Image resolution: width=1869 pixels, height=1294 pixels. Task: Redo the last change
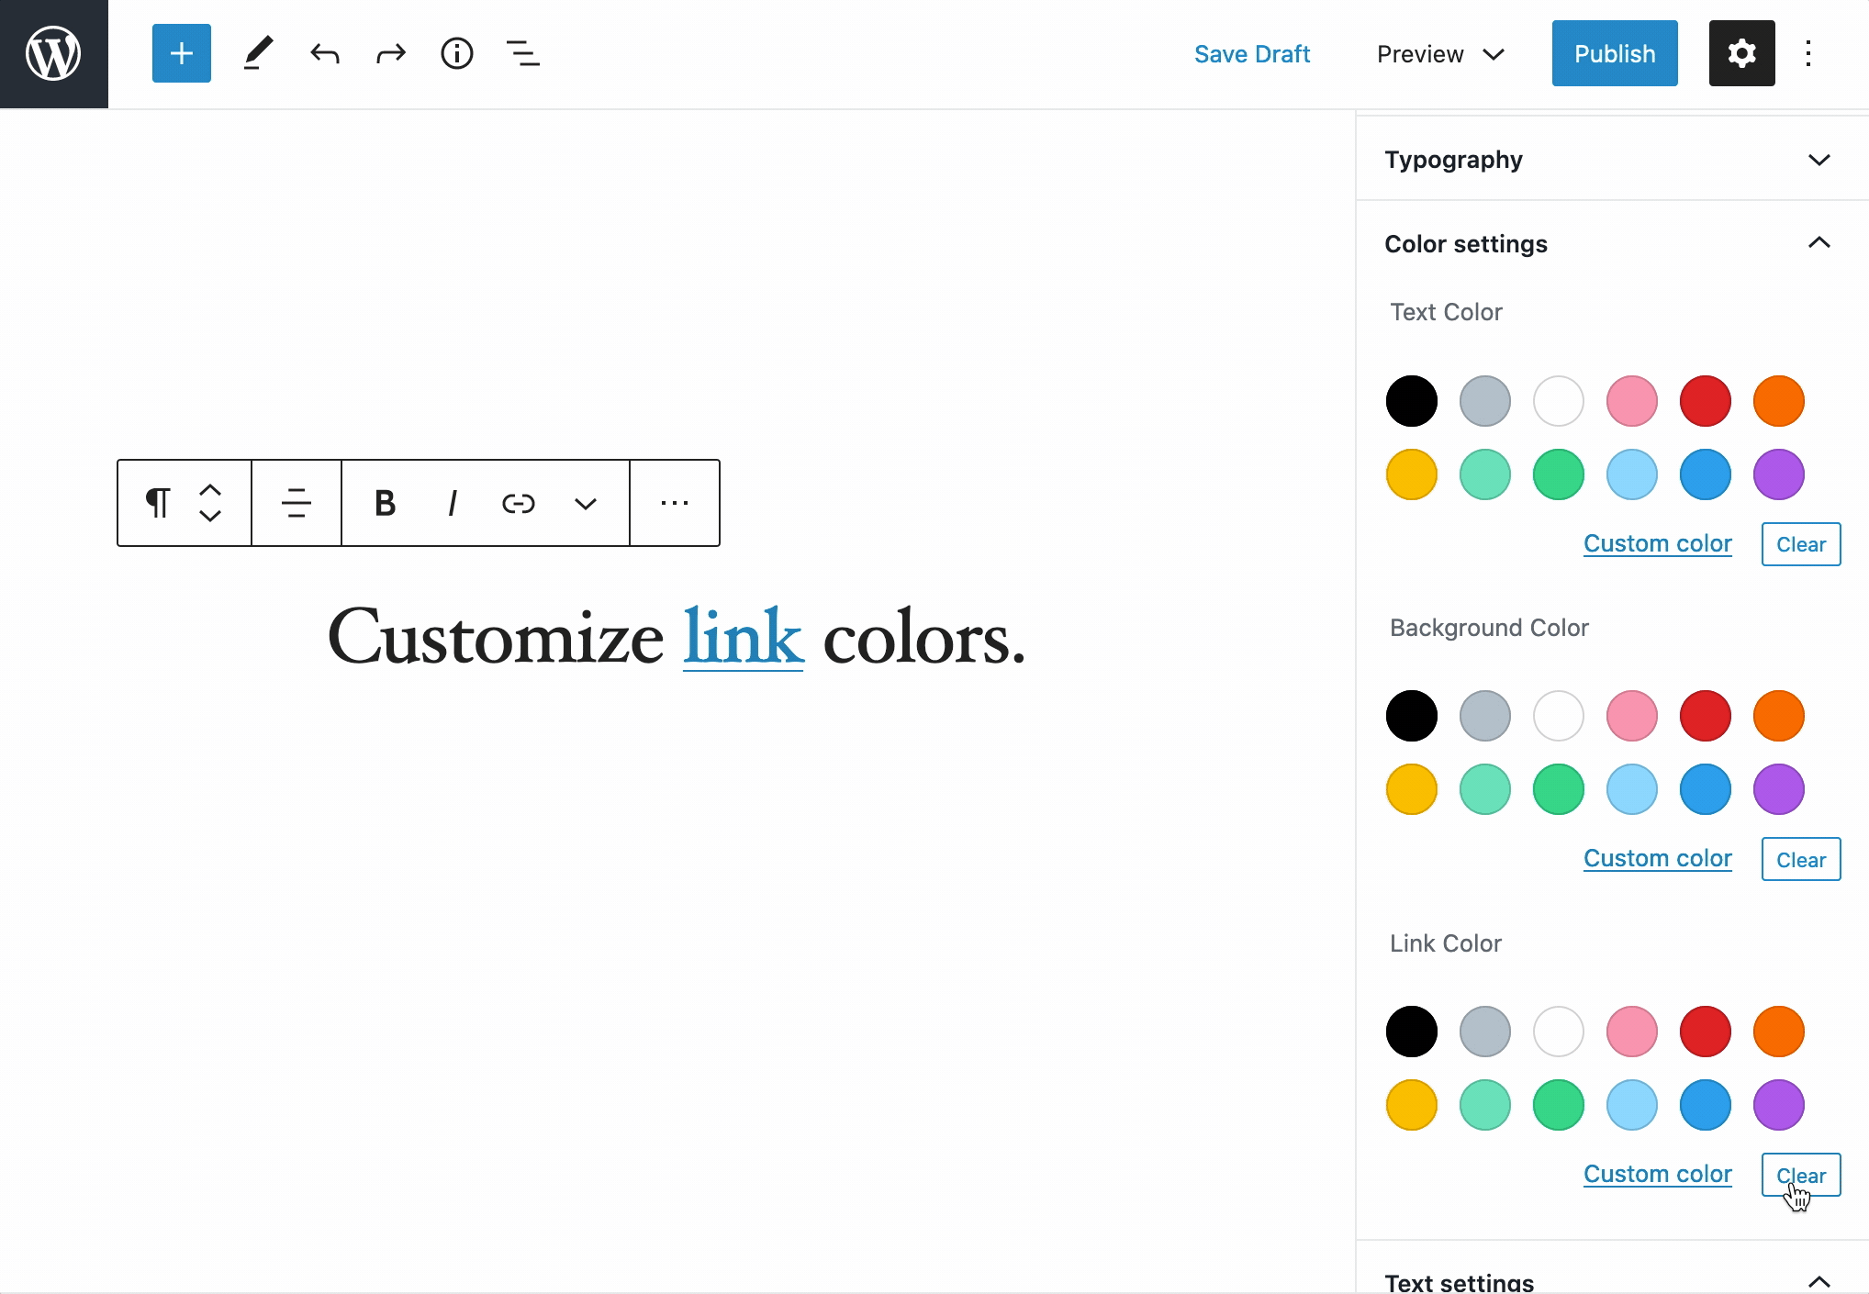pos(391,53)
